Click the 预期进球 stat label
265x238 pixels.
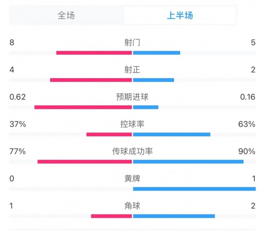coord(132,97)
